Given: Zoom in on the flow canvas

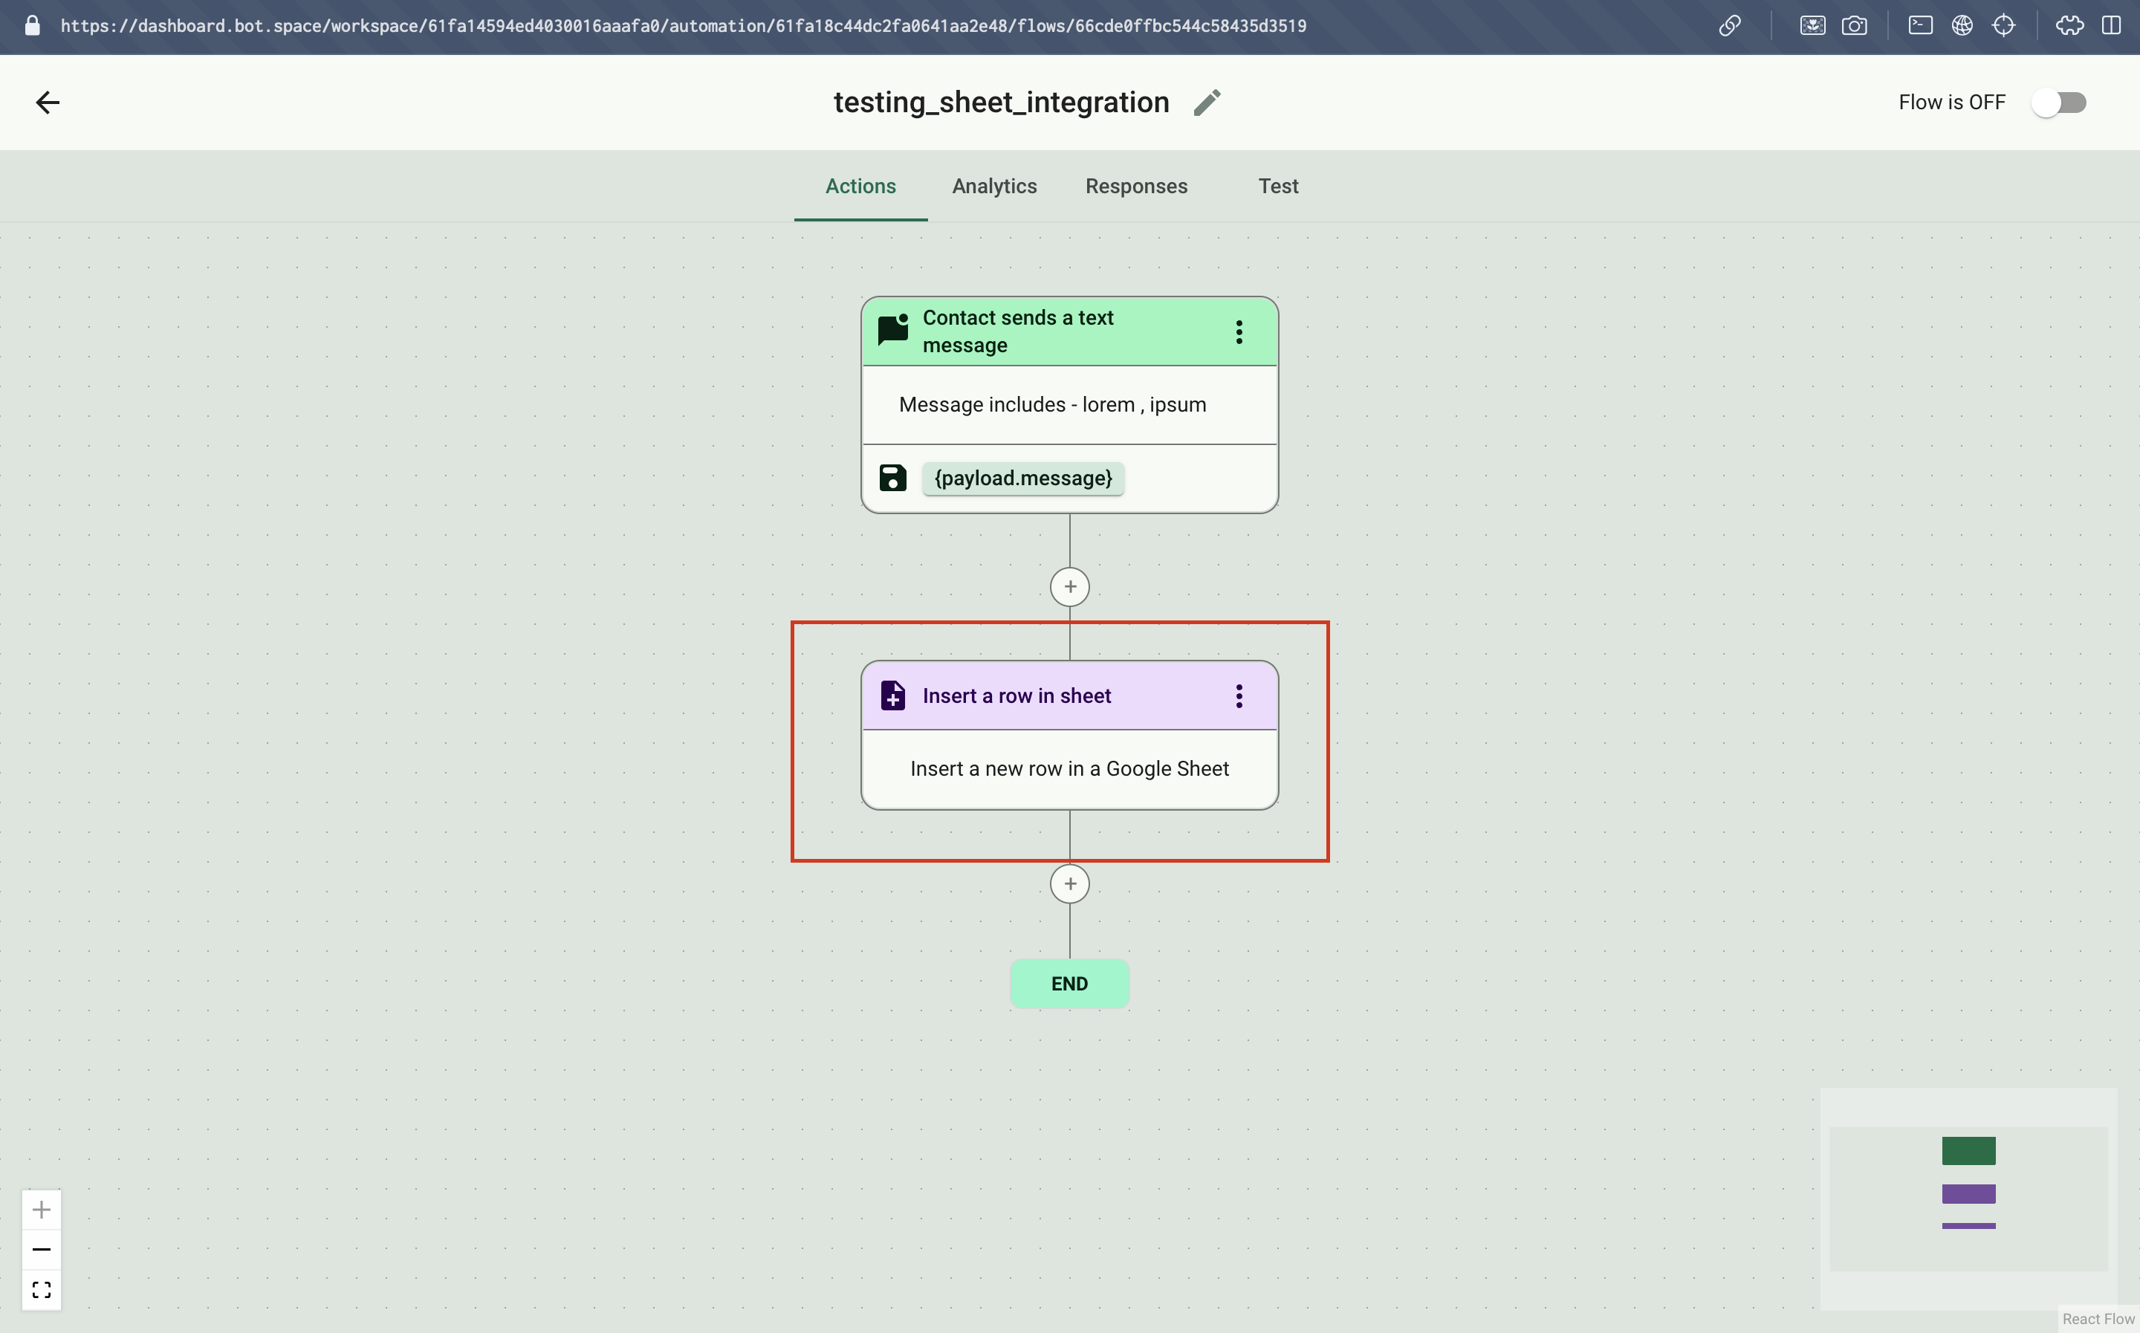Looking at the screenshot, I should tap(42, 1210).
